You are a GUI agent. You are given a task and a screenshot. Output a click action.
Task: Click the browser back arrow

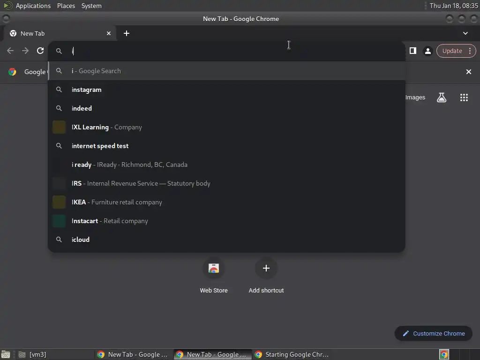pos(10,51)
